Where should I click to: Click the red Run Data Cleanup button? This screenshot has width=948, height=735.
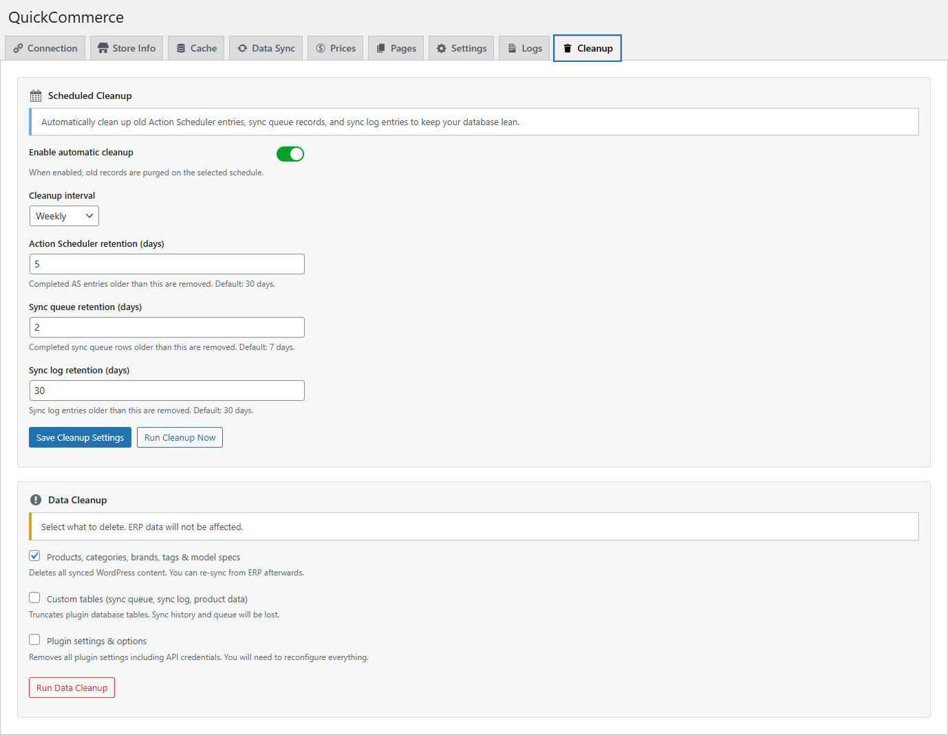click(x=72, y=688)
